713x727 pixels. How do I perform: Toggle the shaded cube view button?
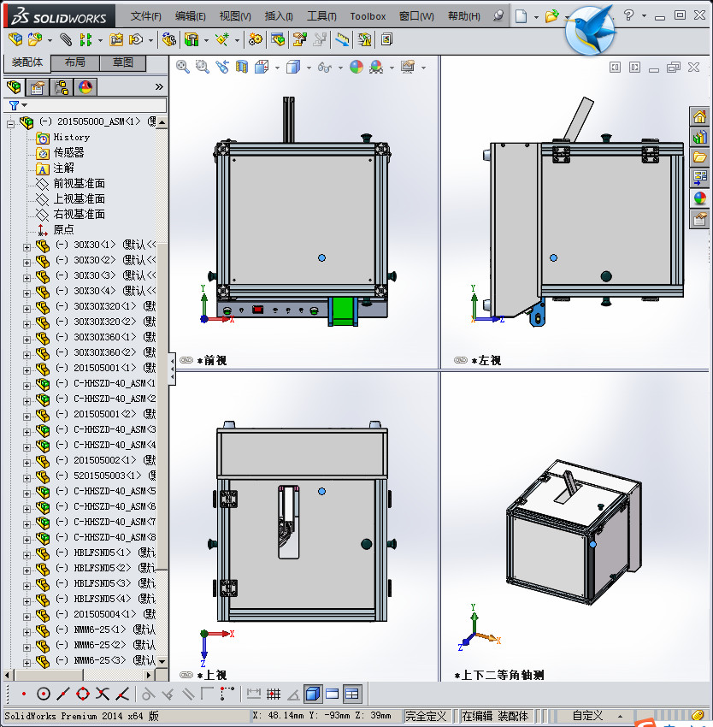[312, 694]
